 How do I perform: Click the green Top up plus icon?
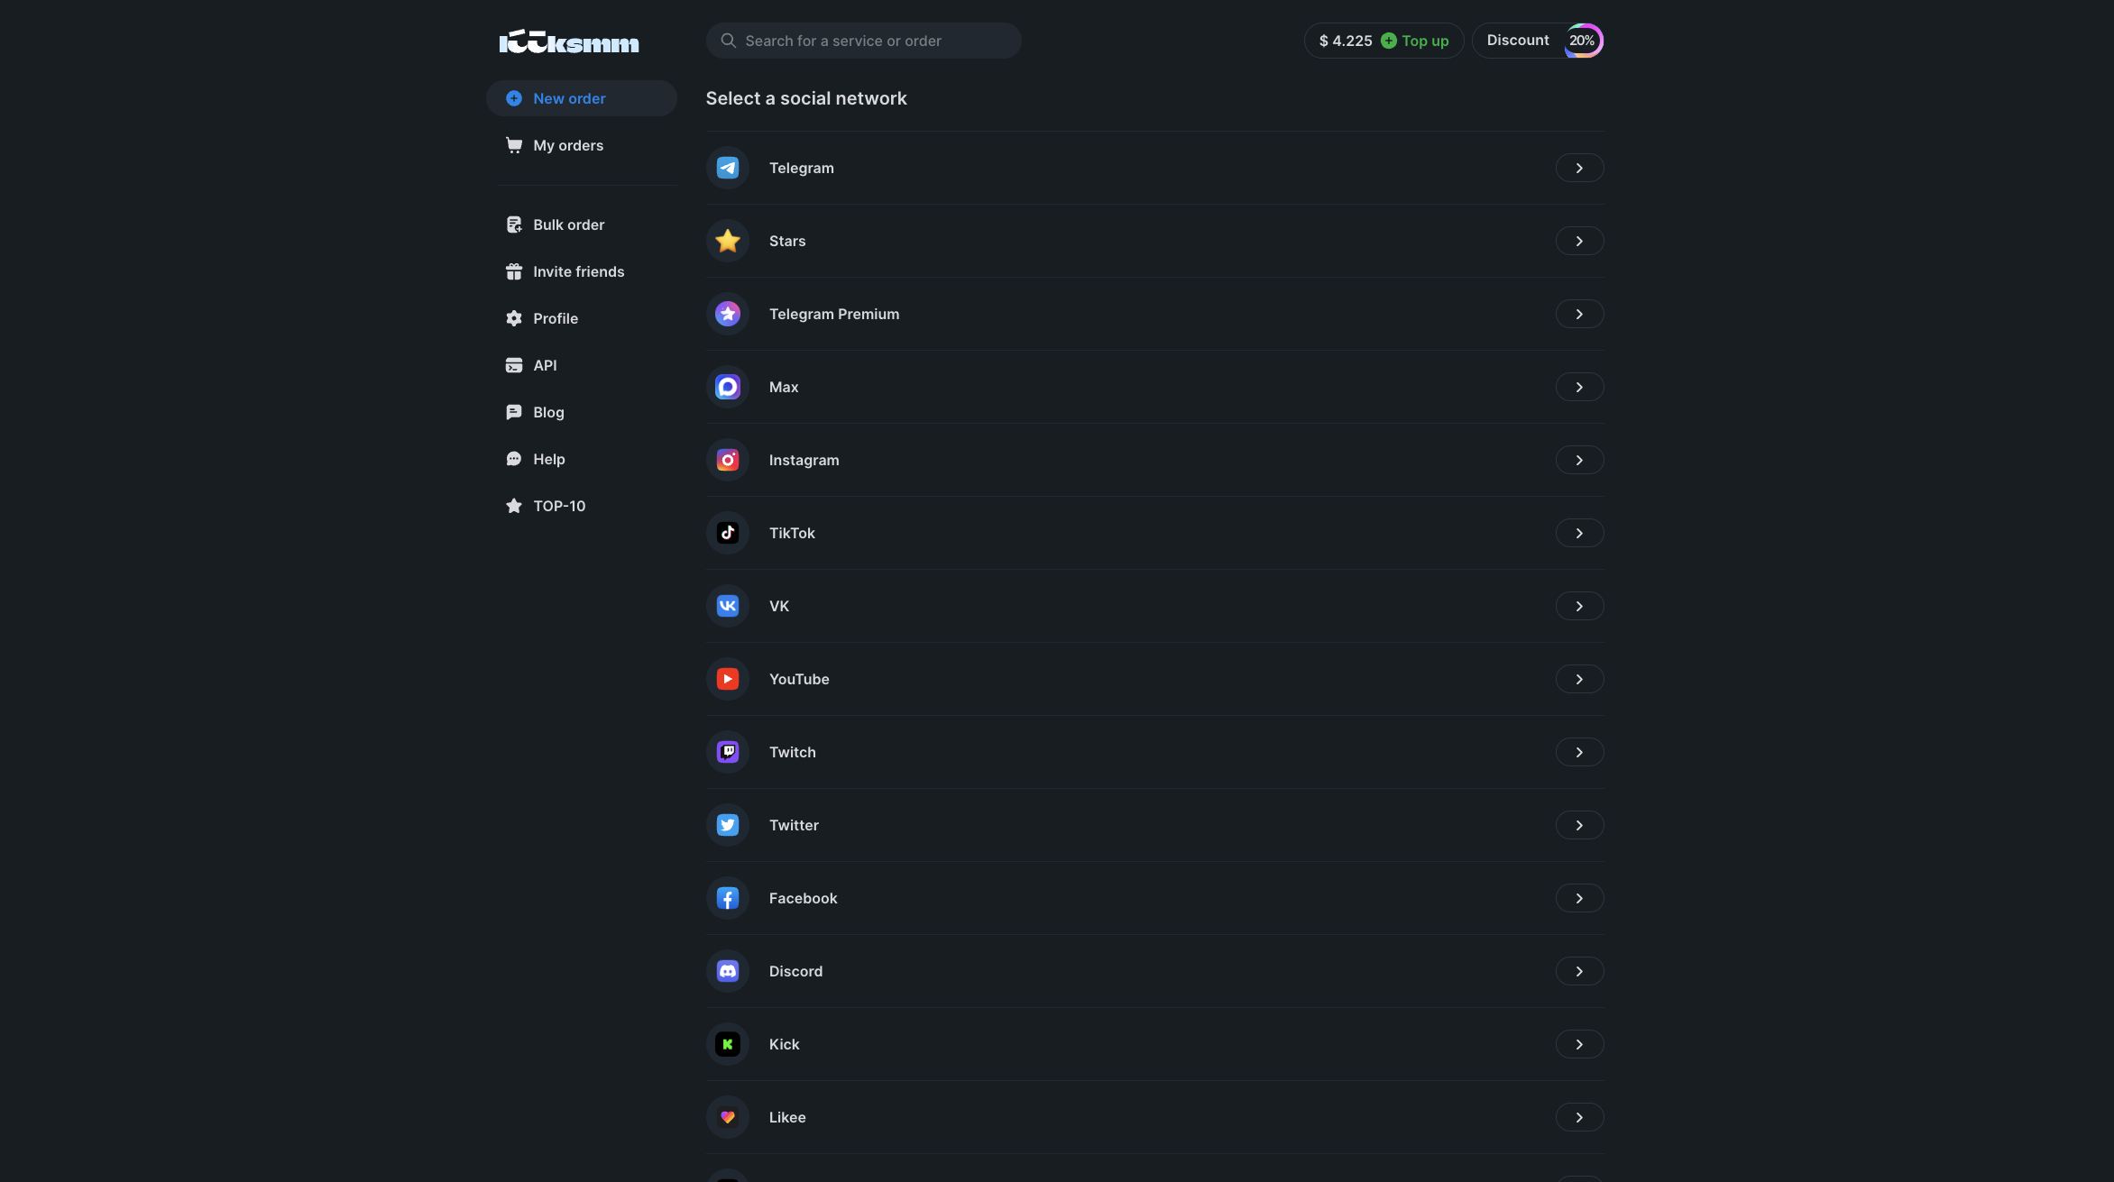tap(1389, 41)
